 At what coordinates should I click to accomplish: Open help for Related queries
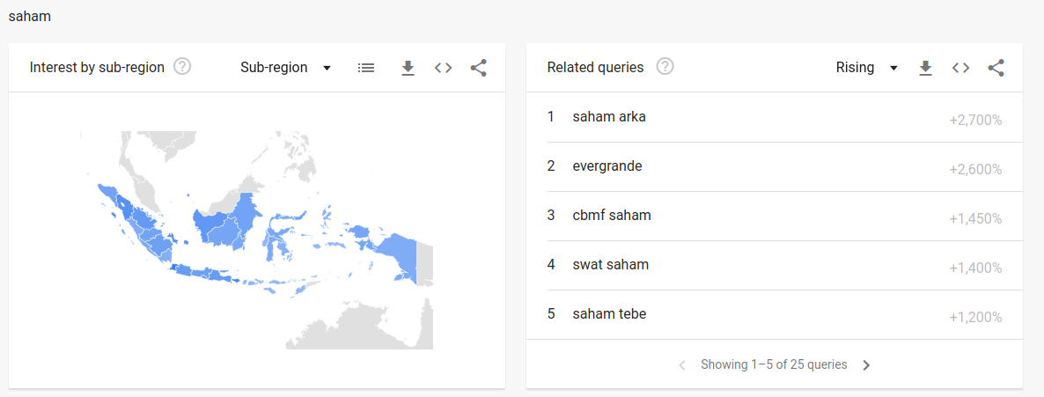665,67
